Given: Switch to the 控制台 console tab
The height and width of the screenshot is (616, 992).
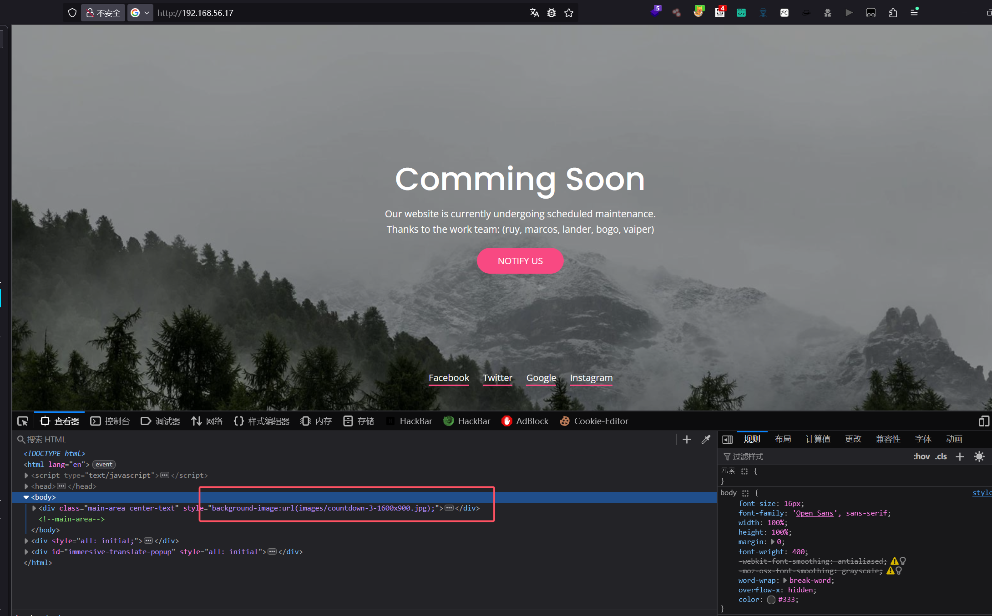Looking at the screenshot, I should [110, 421].
